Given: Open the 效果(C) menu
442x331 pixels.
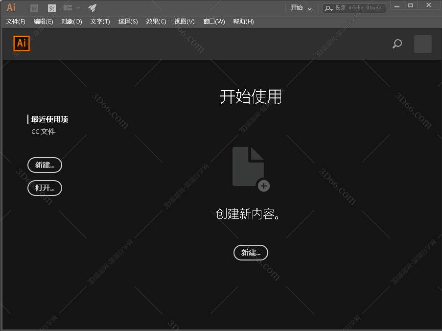Looking at the screenshot, I should coord(156,22).
